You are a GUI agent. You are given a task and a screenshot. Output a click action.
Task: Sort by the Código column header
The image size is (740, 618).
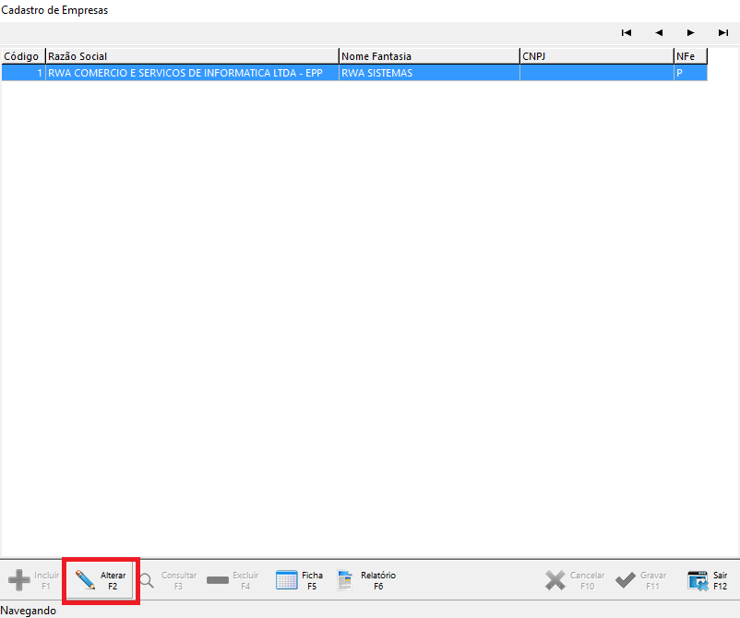tap(23, 56)
